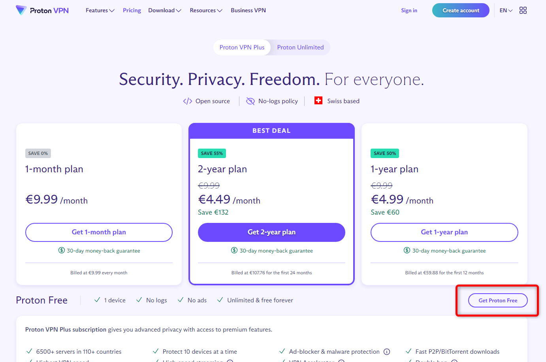This screenshot has width=546, height=362.
Task: Click the 1 device checkmark
Action: coord(97,300)
